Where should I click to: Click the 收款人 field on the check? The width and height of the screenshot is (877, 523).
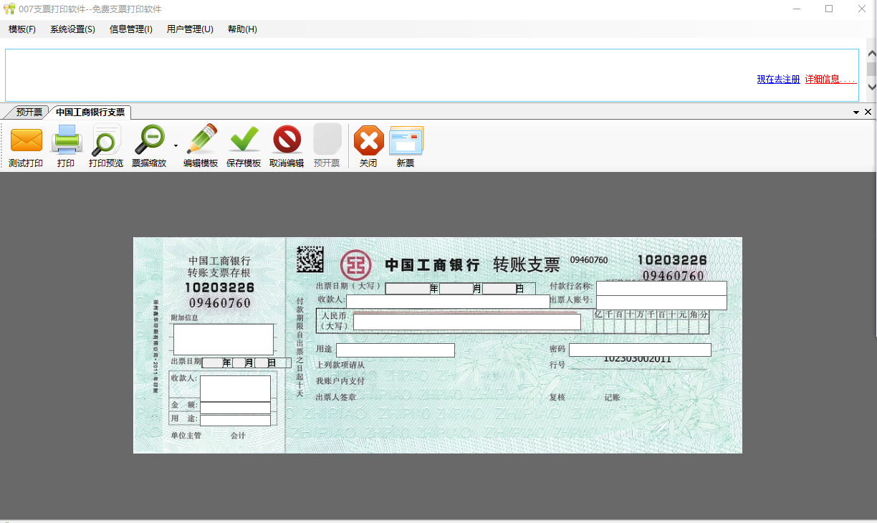(448, 302)
